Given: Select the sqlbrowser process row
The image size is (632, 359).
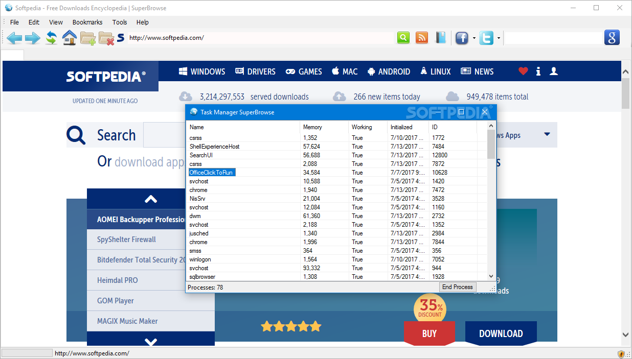Looking at the screenshot, I should 336,277.
